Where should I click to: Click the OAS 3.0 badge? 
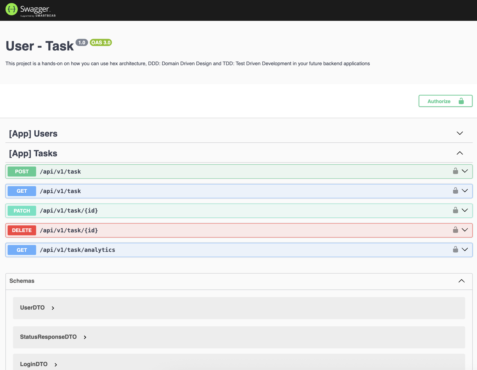(x=101, y=42)
